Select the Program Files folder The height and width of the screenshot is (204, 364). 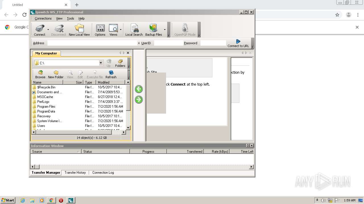(x=46, y=107)
